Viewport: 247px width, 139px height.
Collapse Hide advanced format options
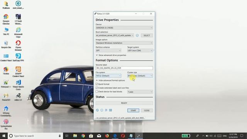(110, 80)
